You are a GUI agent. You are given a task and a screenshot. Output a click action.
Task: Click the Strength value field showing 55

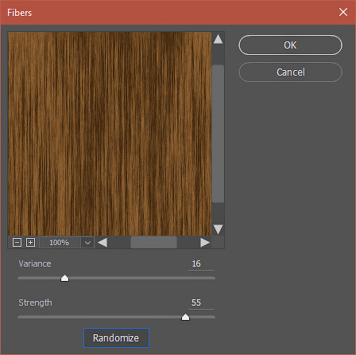[201, 302]
